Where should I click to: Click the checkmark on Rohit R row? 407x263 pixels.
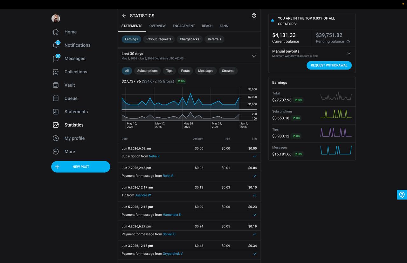pyautogui.click(x=255, y=176)
